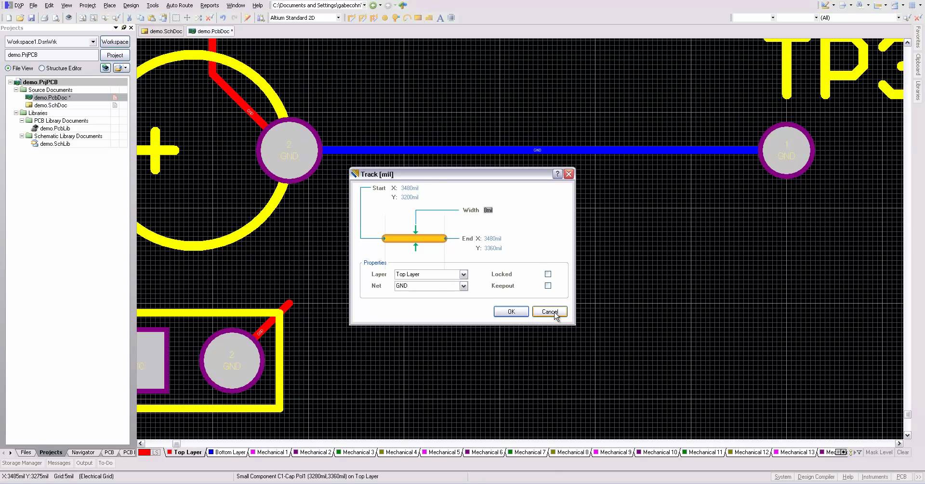Collapse the Source Documents folder
The height and width of the screenshot is (484, 925).
click(x=16, y=90)
